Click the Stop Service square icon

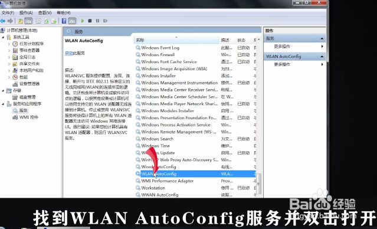90,21
